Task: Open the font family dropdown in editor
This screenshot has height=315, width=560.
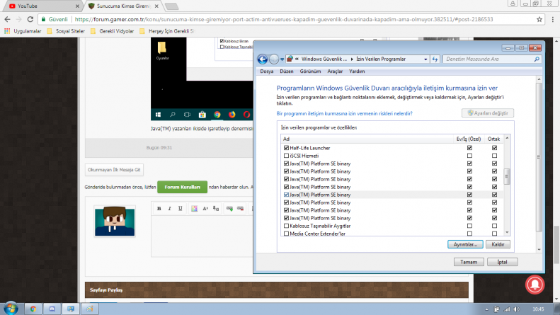Action: click(x=216, y=209)
